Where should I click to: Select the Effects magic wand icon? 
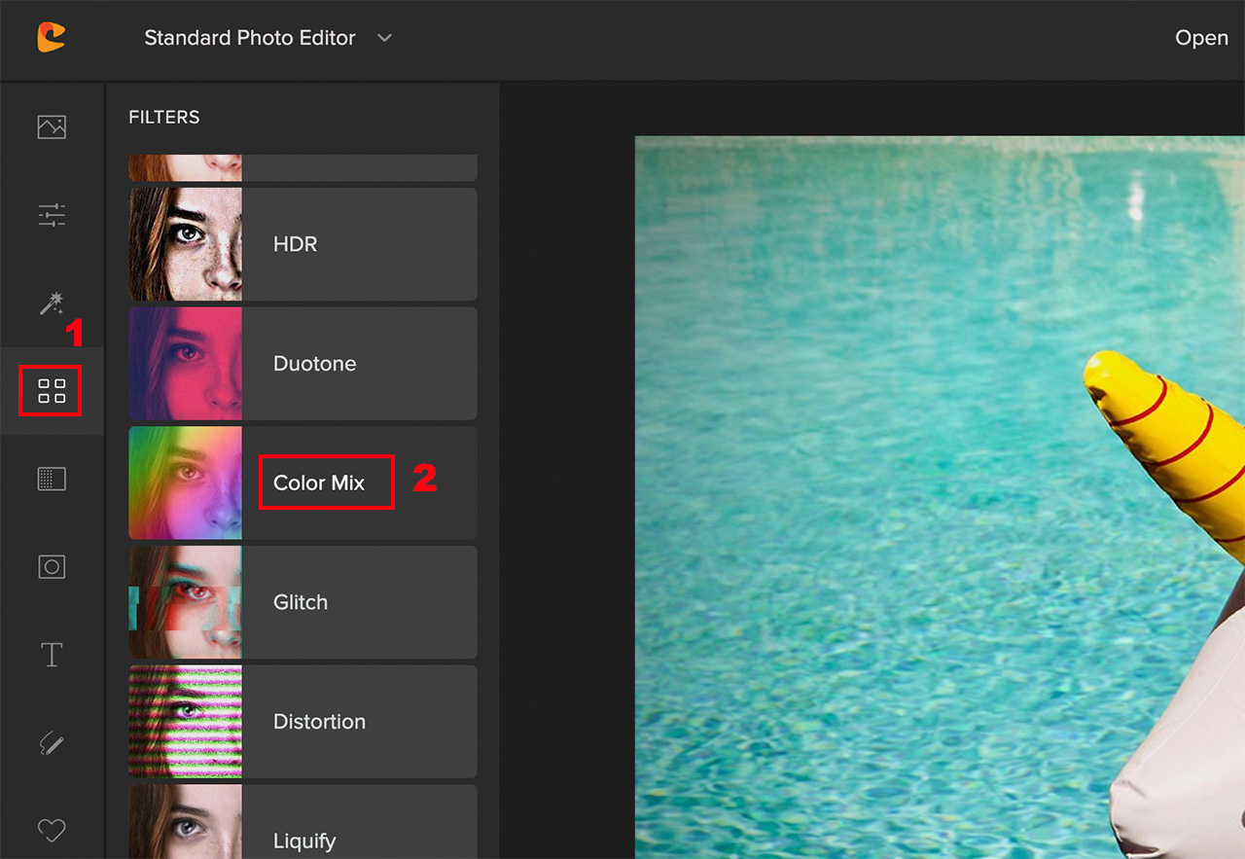pos(51,303)
